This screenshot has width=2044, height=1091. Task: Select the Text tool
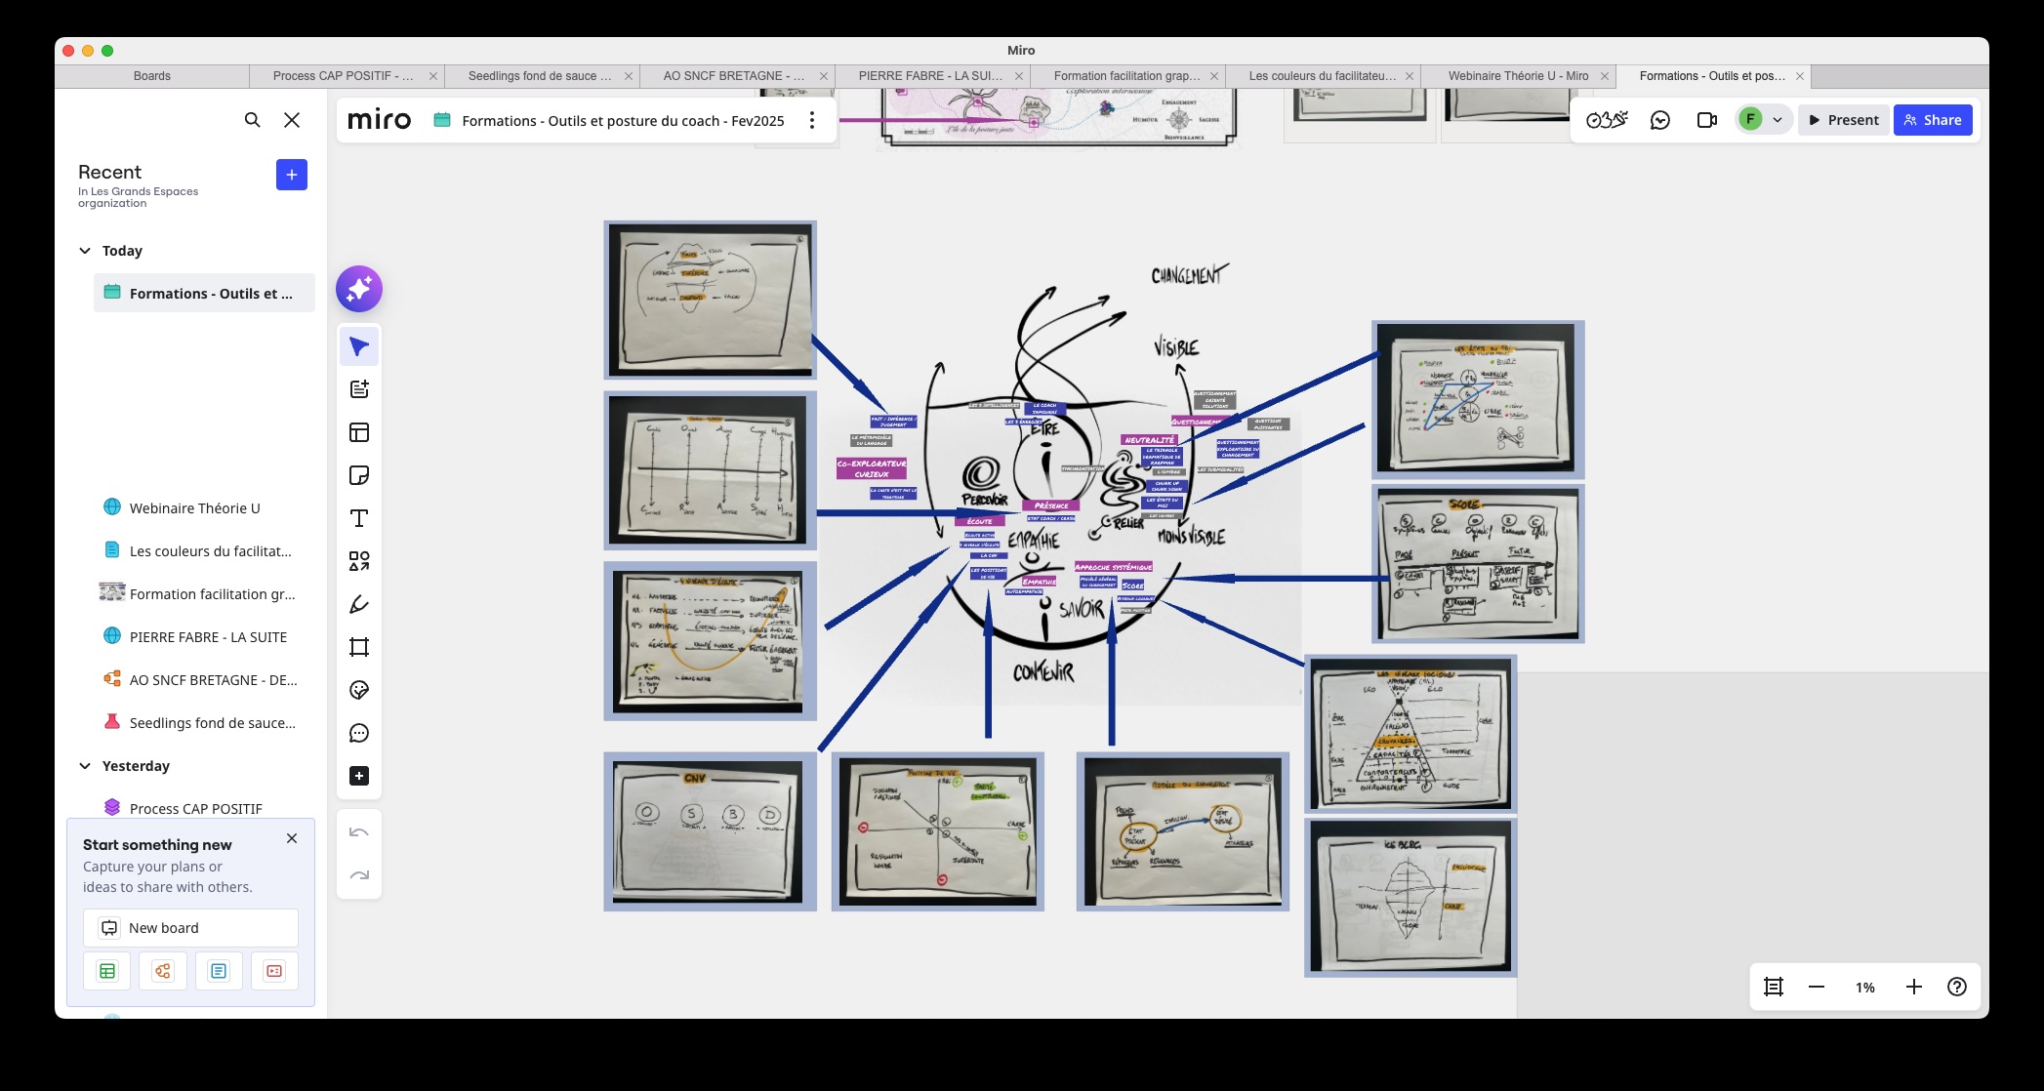(x=359, y=518)
